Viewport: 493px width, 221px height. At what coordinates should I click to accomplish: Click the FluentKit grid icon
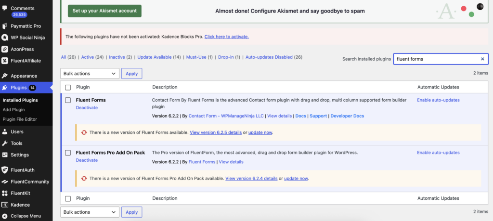coord(5,194)
